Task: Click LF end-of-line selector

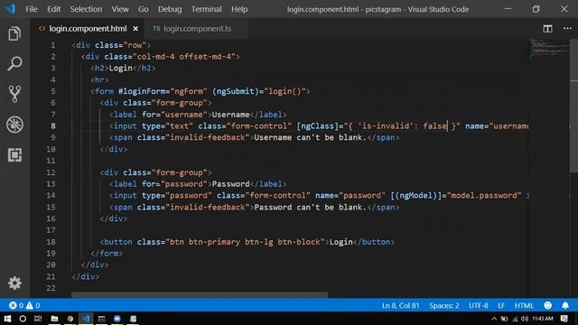Action: [501, 305]
